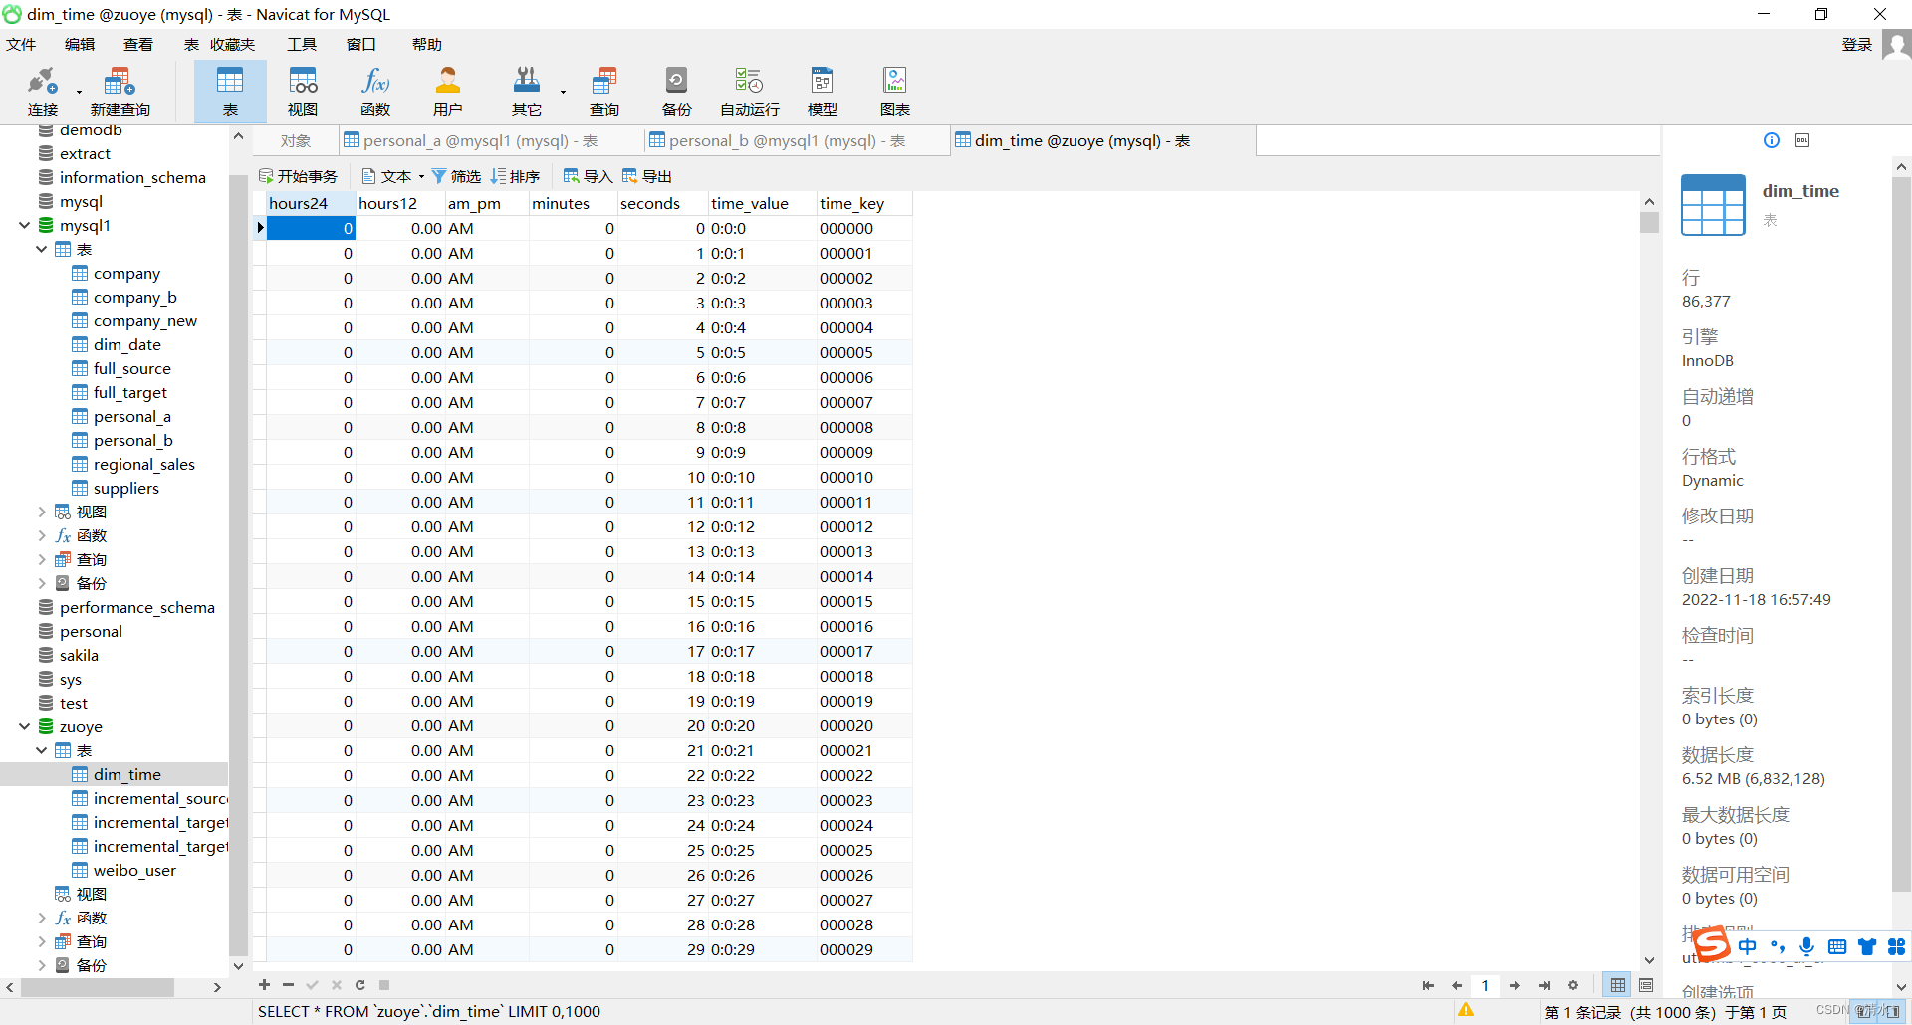Open the 其它 others toolbar icon
This screenshot has width=1912, height=1025.
click(x=526, y=92)
